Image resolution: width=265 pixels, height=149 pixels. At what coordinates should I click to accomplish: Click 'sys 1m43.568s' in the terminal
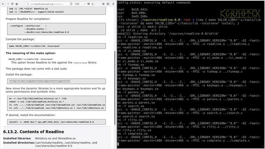(132, 17)
